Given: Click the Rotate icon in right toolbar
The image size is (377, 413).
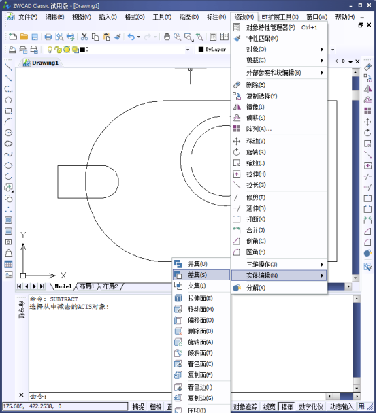Looking at the screenshot, I should pos(367,133).
